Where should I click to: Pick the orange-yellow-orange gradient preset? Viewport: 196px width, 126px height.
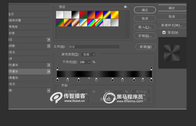[x=115, y=15]
